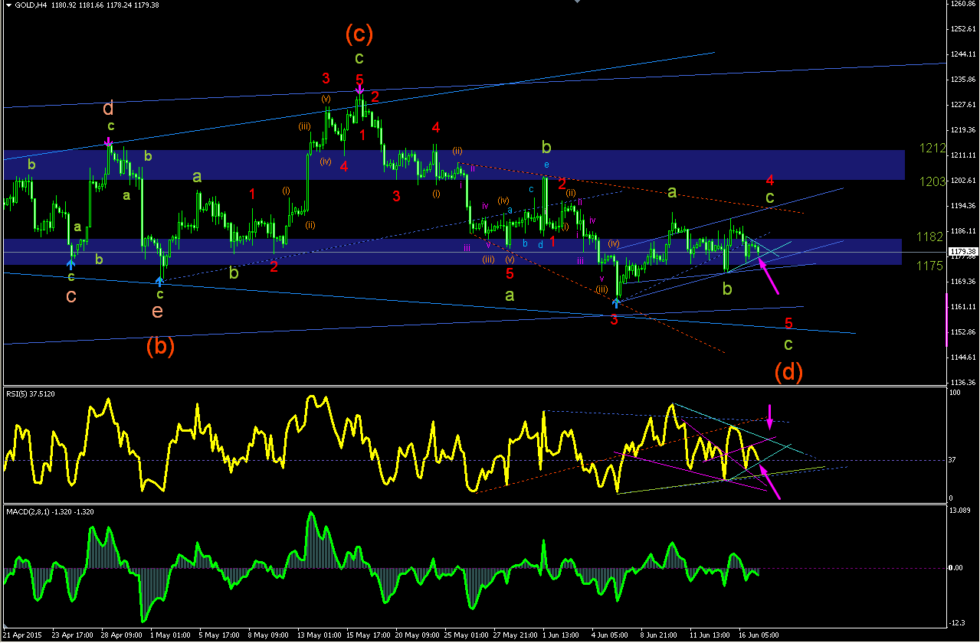The width and height of the screenshot is (980, 643).
Task: Click time axis label 20 May 09:00
Action: (x=416, y=635)
